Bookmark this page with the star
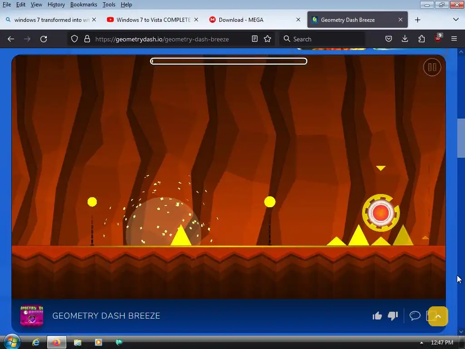465x349 pixels. (267, 39)
